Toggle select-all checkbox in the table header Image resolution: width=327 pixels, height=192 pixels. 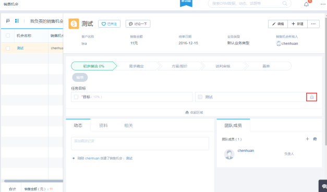pos(8,35)
